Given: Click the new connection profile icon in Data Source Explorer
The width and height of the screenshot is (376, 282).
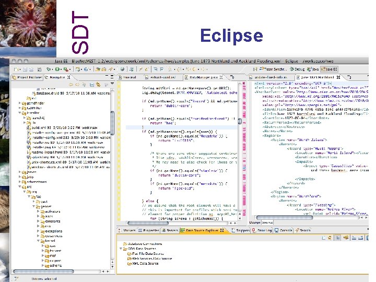Looking at the screenshot, I should click(330, 238).
